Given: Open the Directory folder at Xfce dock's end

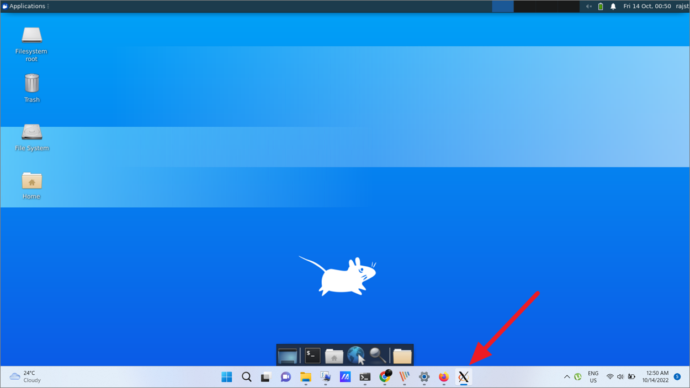Looking at the screenshot, I should pyautogui.click(x=402, y=356).
